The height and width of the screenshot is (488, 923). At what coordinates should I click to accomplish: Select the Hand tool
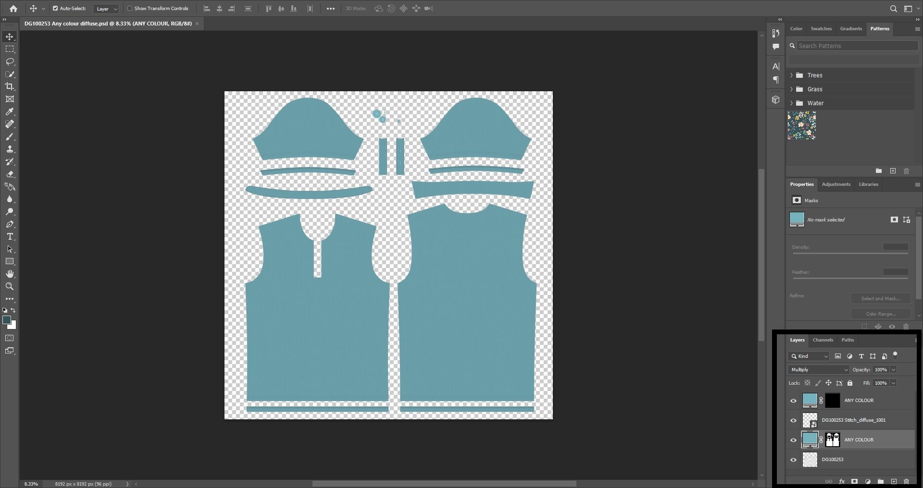(10, 274)
